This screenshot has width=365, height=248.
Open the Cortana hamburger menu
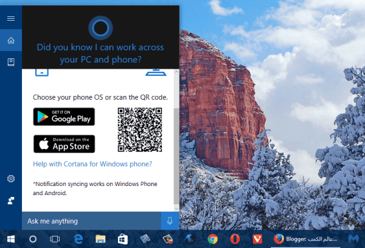click(11, 18)
